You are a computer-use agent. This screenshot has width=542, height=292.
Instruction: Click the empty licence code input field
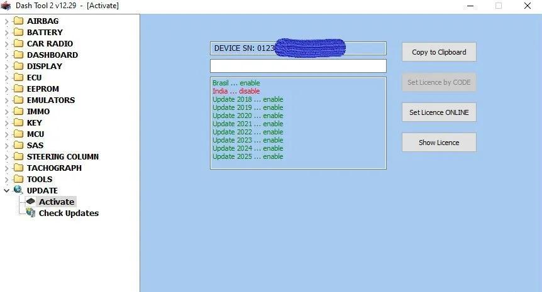coord(298,66)
